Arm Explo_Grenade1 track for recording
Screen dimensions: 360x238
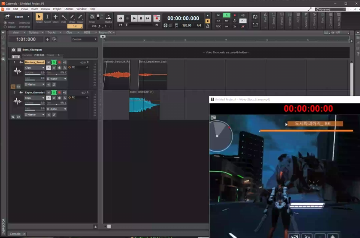59,92
